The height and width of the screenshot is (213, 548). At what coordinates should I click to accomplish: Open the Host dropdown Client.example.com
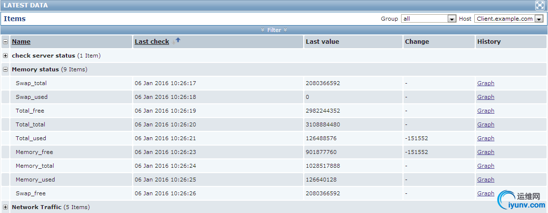[509, 19]
